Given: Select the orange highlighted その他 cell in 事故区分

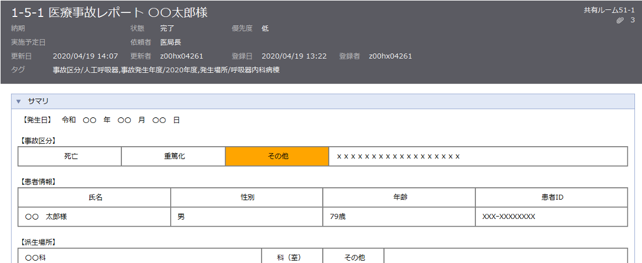Looking at the screenshot, I should (x=277, y=157).
